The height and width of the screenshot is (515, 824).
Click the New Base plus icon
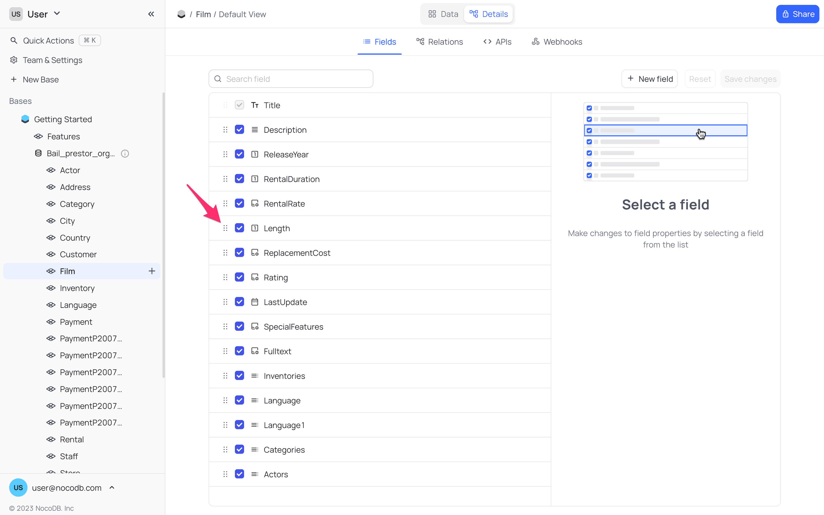[14, 79]
